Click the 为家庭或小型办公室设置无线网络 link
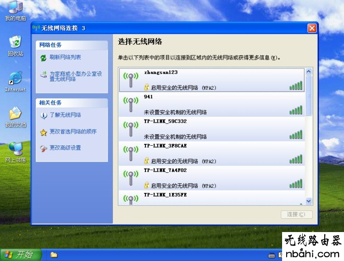The width and height of the screenshot is (344, 261). click(x=76, y=76)
